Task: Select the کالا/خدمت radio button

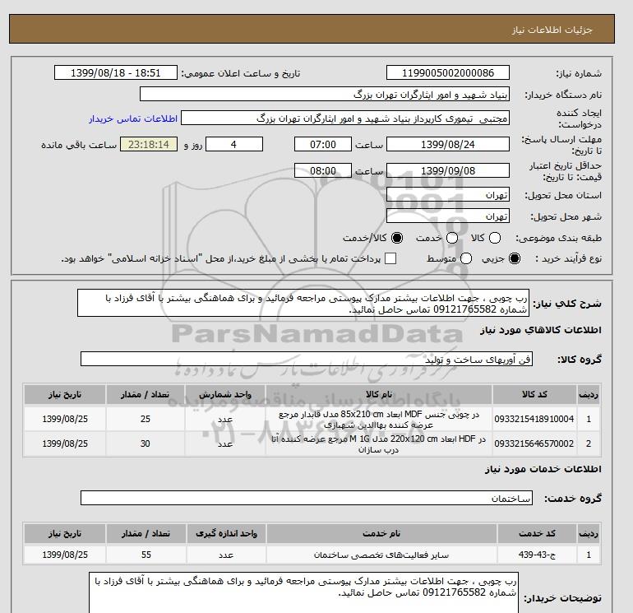Action: 397,238
